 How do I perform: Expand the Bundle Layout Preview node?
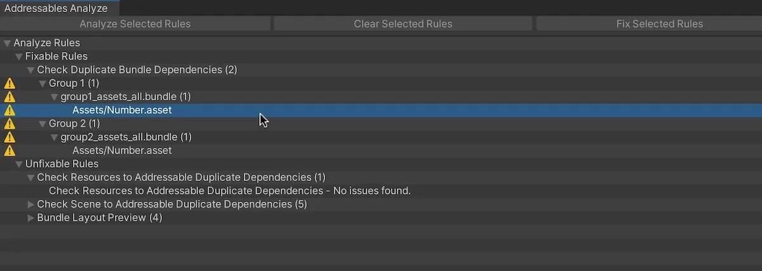[31, 218]
